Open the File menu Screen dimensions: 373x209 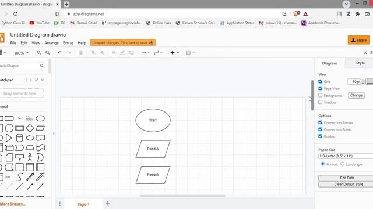tap(13, 43)
